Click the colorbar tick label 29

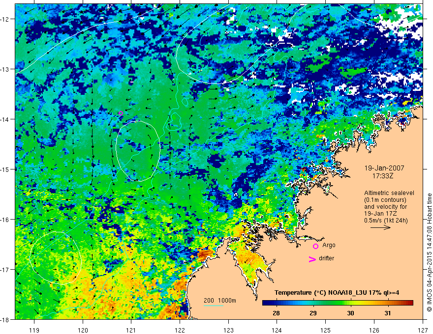pos(313,313)
